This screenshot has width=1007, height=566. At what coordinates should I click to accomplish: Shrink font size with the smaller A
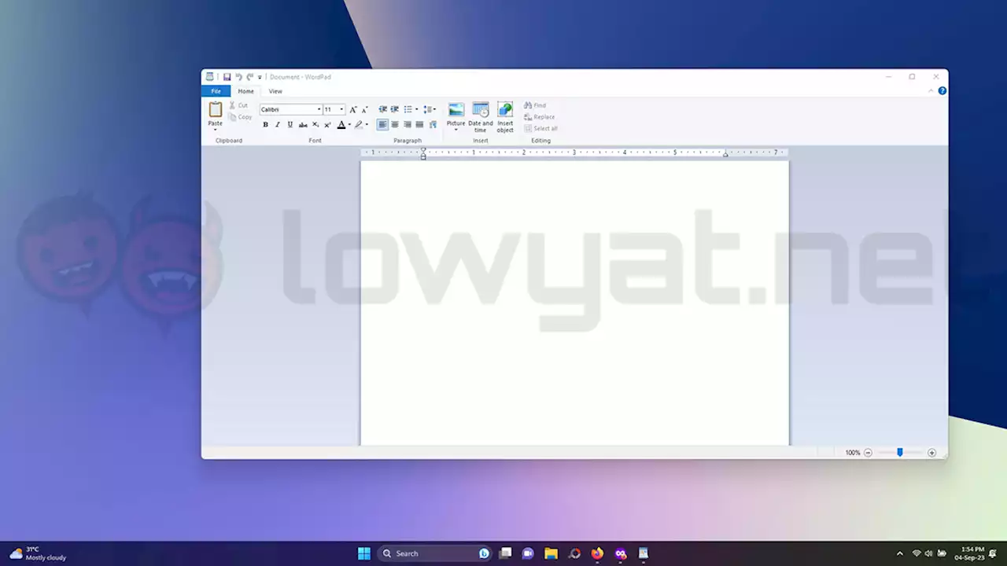pos(364,109)
